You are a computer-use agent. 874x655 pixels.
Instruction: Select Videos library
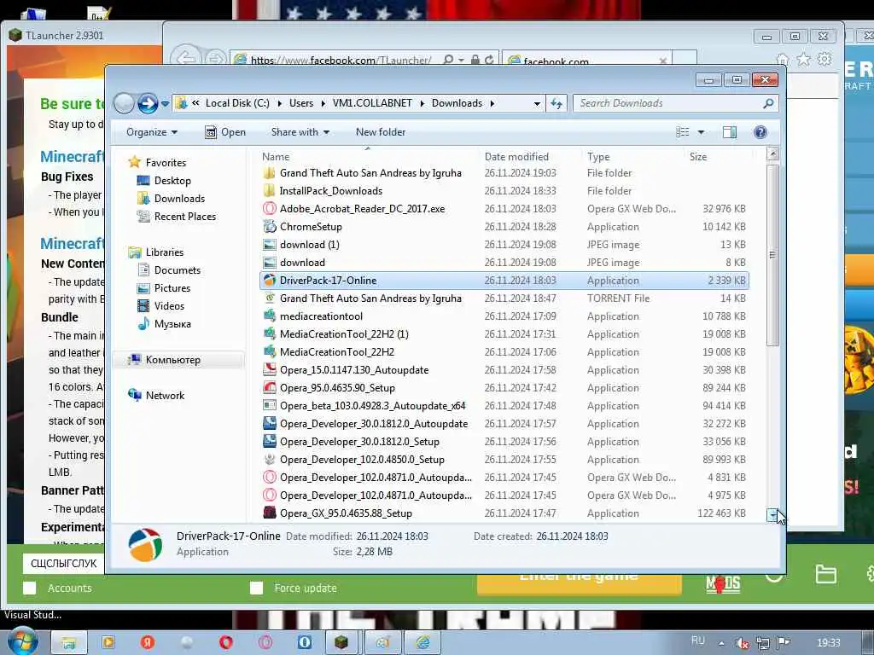169,306
